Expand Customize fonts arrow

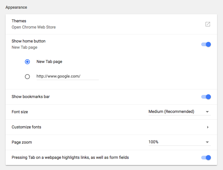click(208, 127)
